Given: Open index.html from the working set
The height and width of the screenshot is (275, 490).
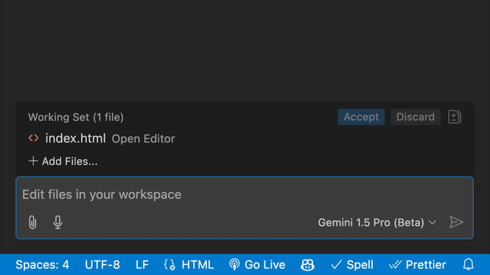Looking at the screenshot, I should [75, 138].
